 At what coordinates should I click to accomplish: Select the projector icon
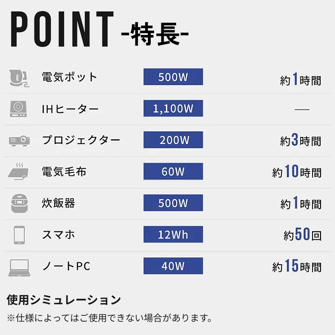[x=19, y=141]
